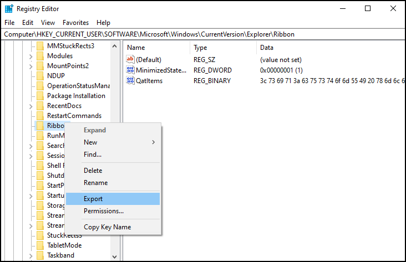Click the MinimizedState DWORD value icon
The image size is (406, 262).
tap(130, 70)
